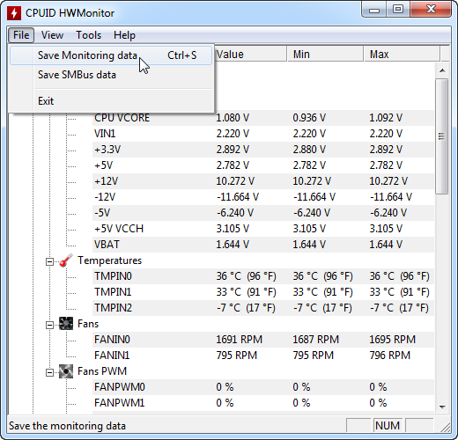
Task: Select the -12V row
Action: tap(263, 197)
